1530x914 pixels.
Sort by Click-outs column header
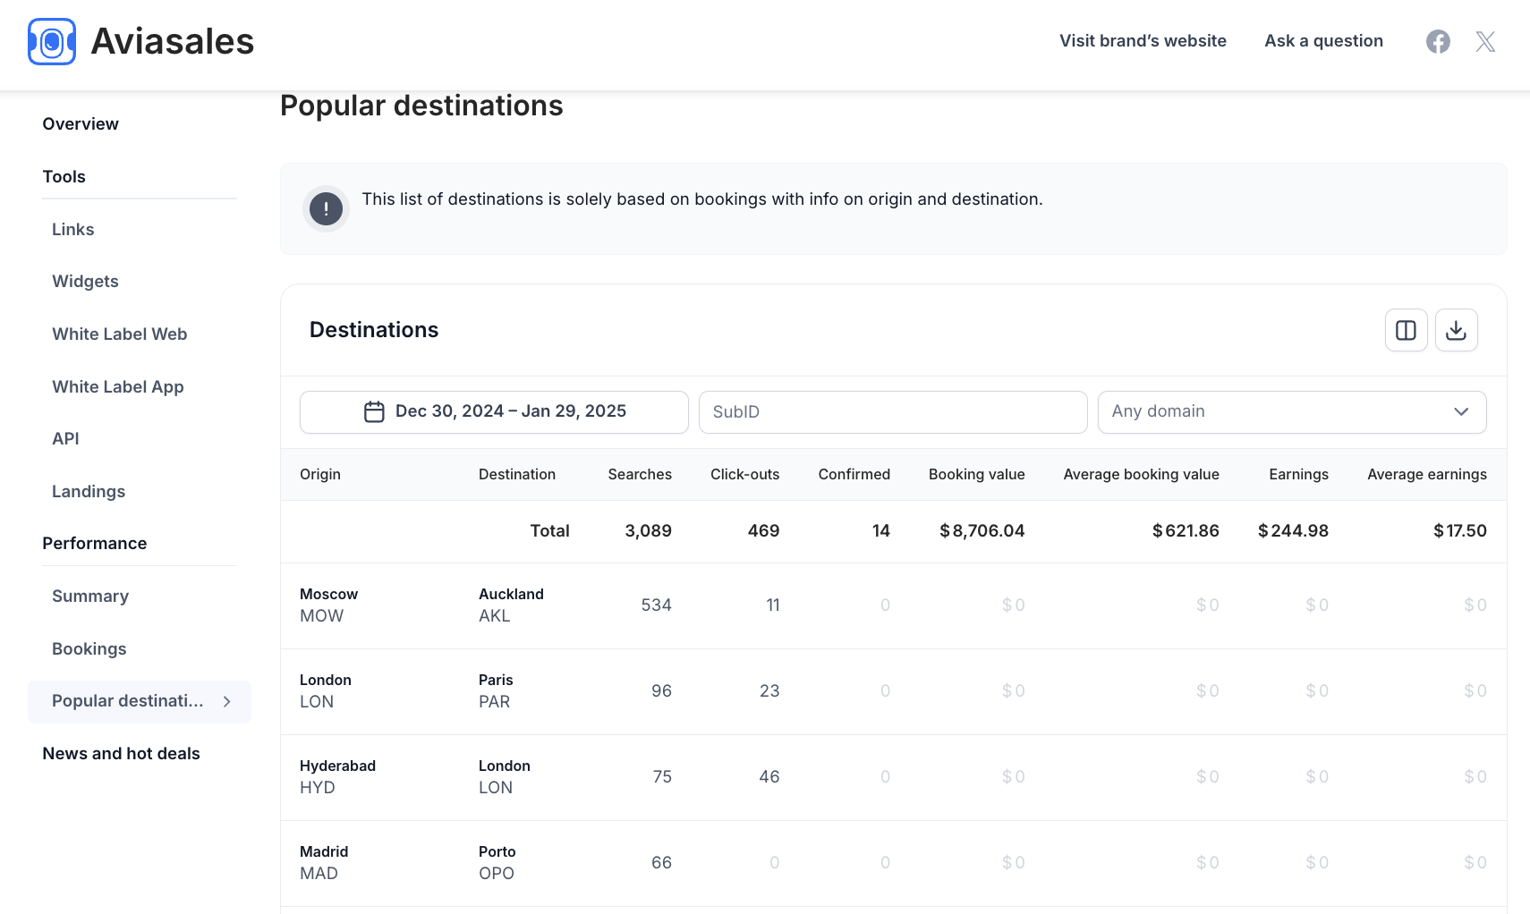pos(744,475)
